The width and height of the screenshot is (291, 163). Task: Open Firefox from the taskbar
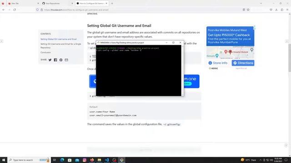click(x=92, y=160)
